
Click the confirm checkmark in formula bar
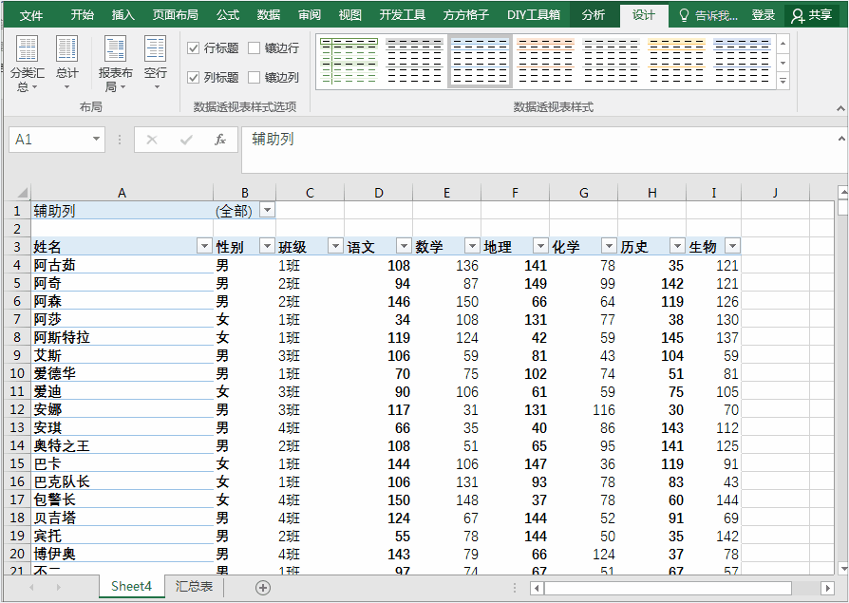click(186, 140)
